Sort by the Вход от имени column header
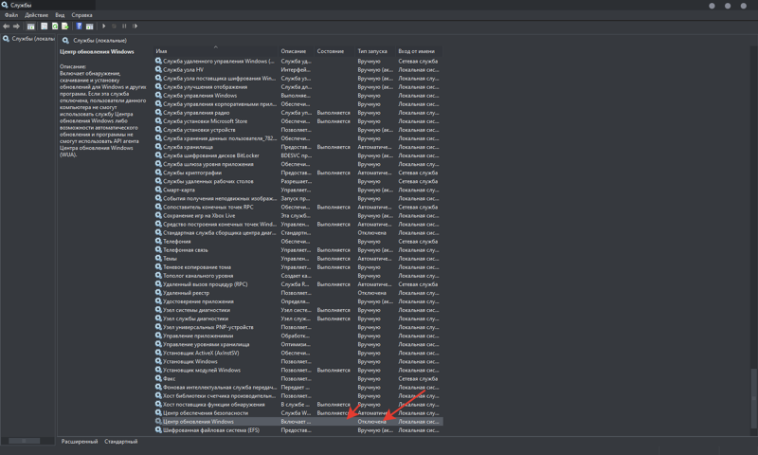The height and width of the screenshot is (455, 758). coord(419,51)
